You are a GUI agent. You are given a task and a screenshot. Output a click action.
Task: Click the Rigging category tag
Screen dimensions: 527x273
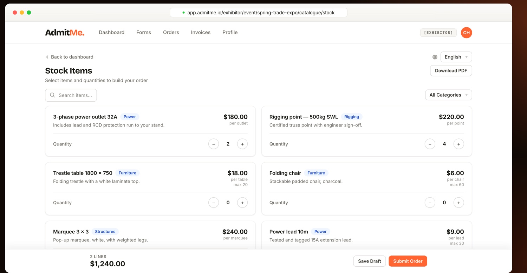click(352, 117)
